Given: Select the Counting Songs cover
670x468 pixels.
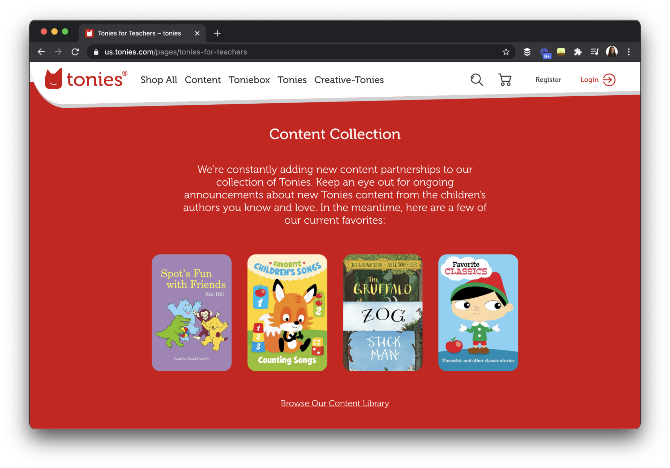Looking at the screenshot, I should (287, 312).
